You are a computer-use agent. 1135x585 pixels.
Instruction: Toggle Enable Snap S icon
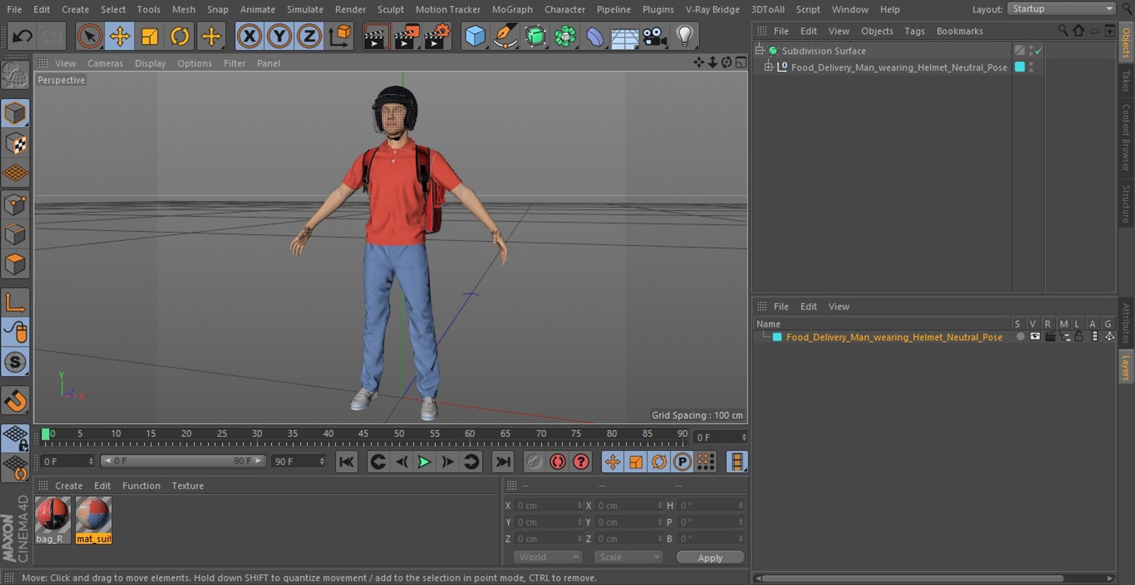click(15, 362)
